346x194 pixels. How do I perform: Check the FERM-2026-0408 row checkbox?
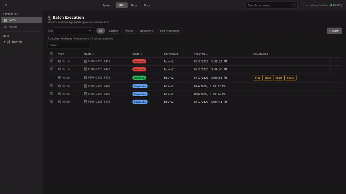(x=52, y=86)
